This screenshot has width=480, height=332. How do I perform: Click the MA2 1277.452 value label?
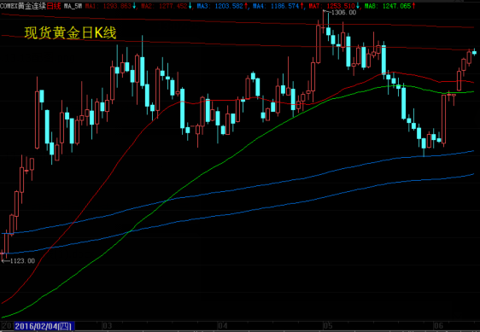click(164, 6)
